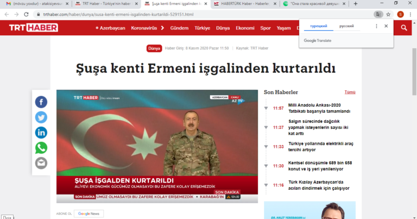Click the Dünya category badge
Image resolution: width=417 pixels, height=219 pixels.
[154, 48]
